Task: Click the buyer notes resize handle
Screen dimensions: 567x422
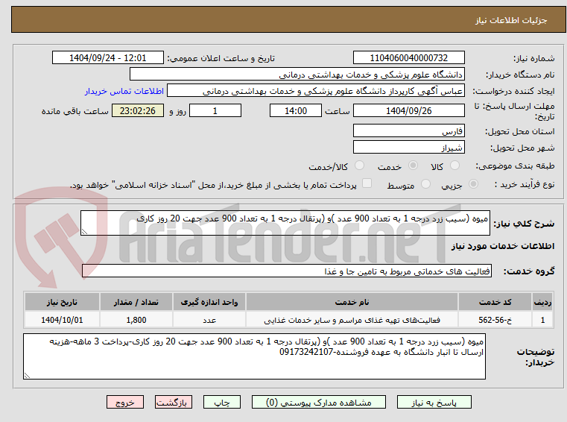Action: pos(27,375)
